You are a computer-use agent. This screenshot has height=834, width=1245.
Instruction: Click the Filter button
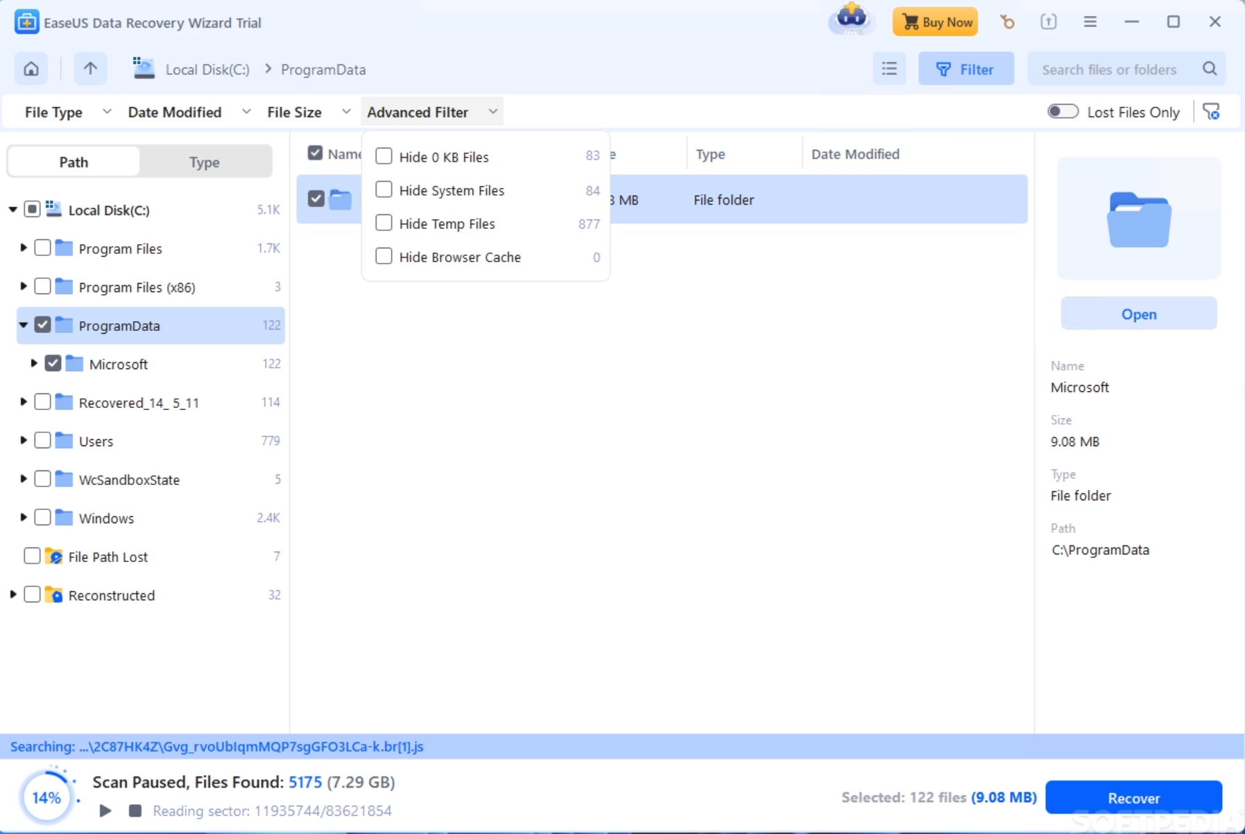(x=966, y=69)
